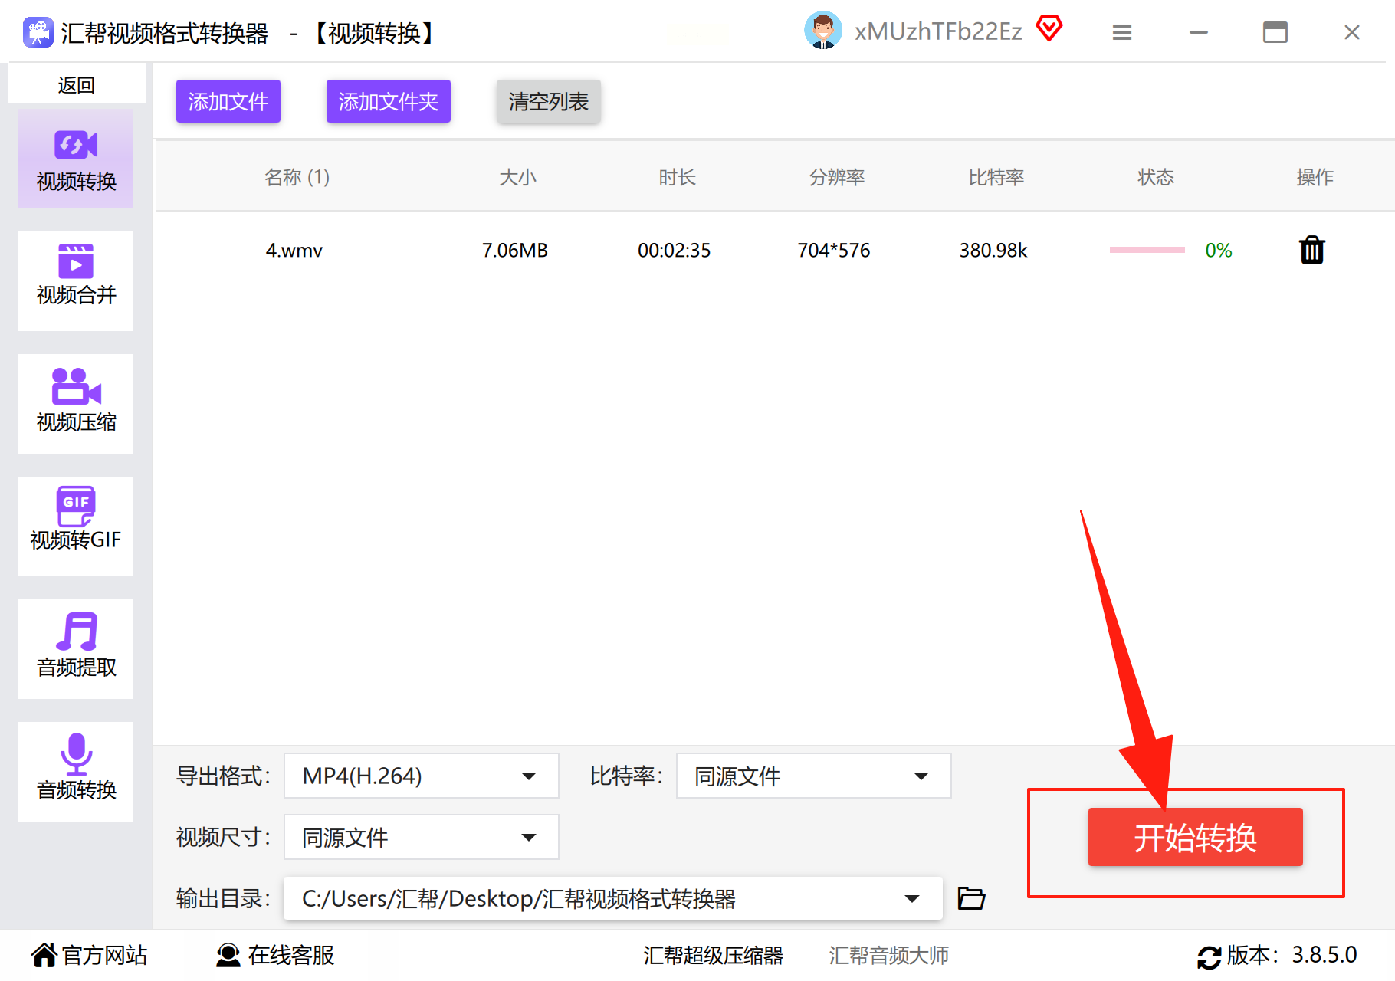The height and width of the screenshot is (981, 1395).
Task: Click the 添加文件 button
Action: 228,101
